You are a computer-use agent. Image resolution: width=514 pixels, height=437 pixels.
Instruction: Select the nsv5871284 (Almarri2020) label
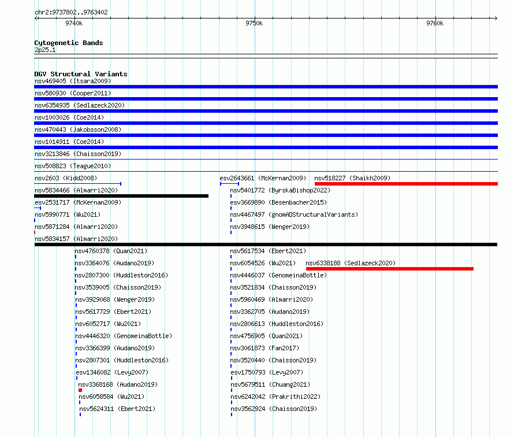[x=76, y=227]
